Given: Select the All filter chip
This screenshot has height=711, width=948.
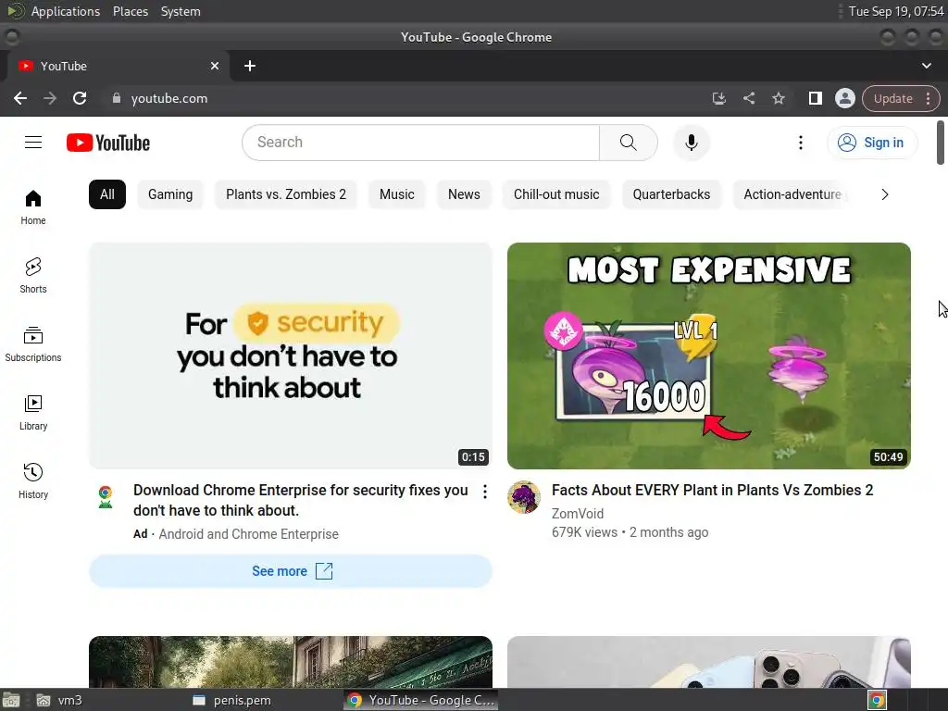Looking at the screenshot, I should pyautogui.click(x=107, y=194).
